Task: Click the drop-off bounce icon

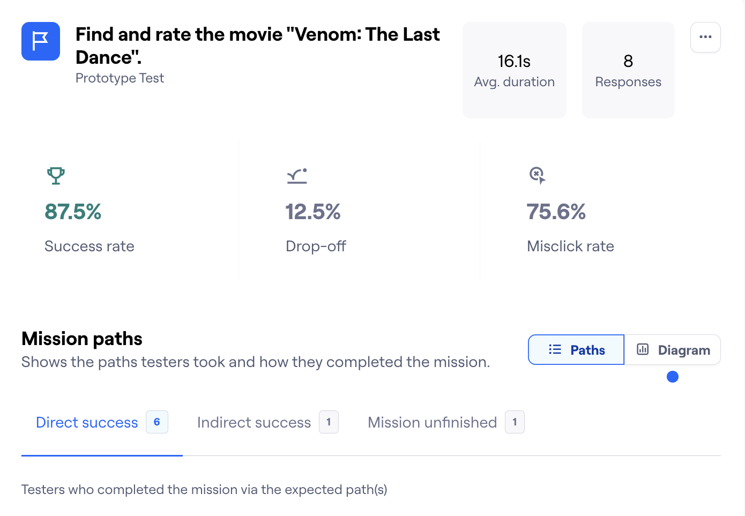Action: click(297, 176)
